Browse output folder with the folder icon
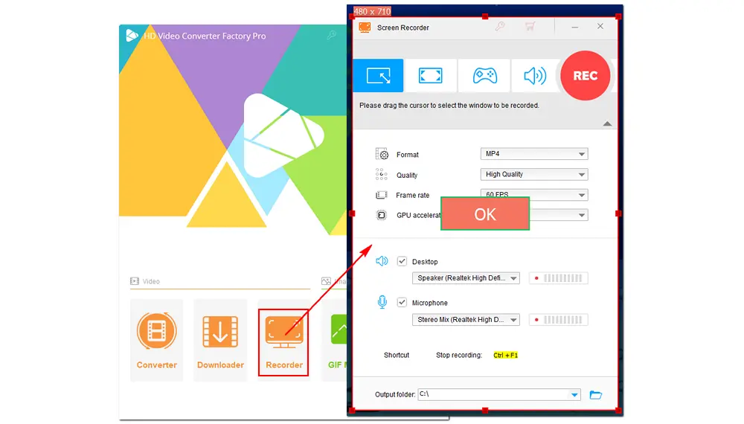This screenshot has height=424, width=744. click(595, 394)
